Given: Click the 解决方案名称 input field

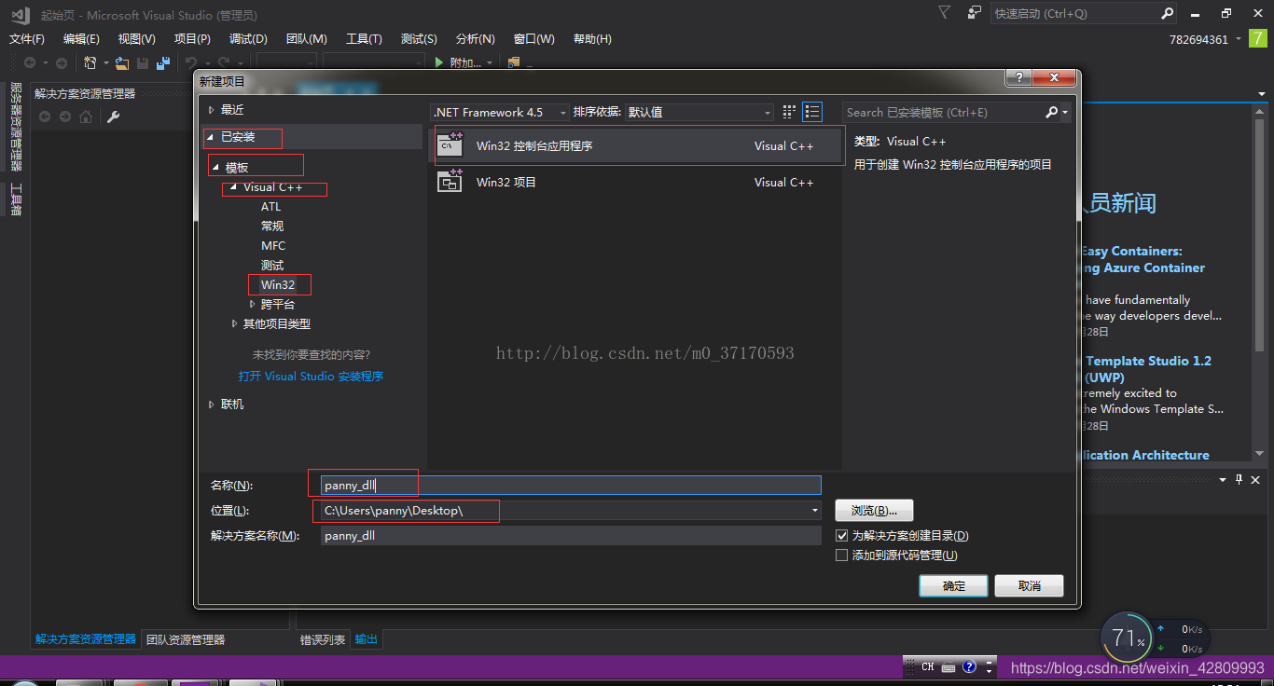Looking at the screenshot, I should pos(571,536).
